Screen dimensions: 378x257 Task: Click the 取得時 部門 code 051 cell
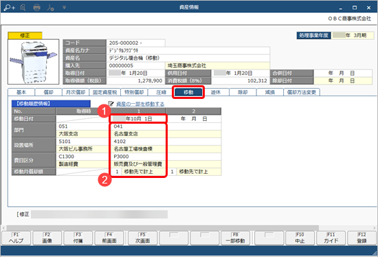coord(83,126)
